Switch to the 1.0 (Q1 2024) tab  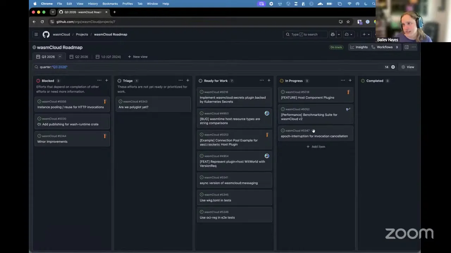coord(108,57)
